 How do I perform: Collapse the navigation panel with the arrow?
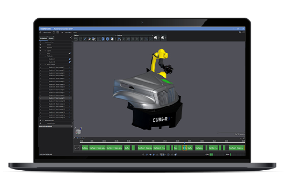[71, 36]
